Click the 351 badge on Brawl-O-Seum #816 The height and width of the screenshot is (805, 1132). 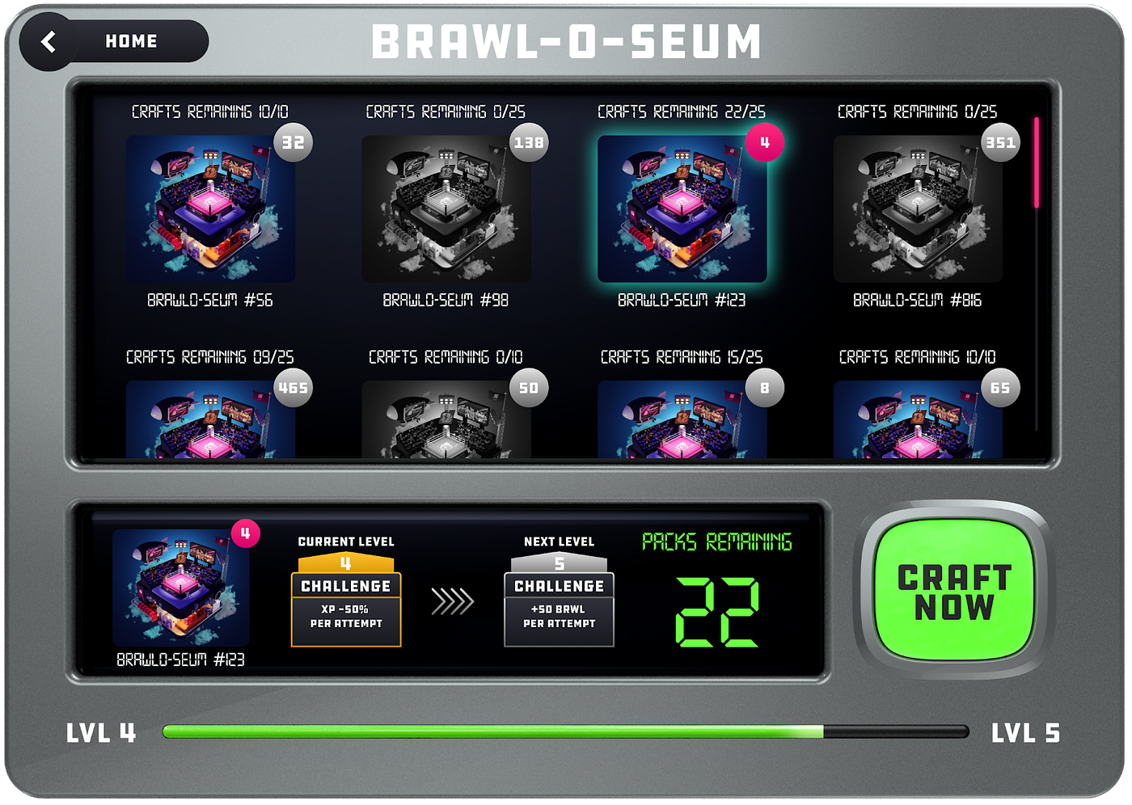1000,142
